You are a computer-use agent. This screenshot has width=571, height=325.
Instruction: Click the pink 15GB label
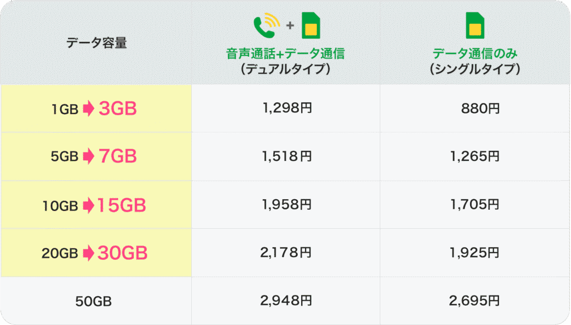click(122, 206)
